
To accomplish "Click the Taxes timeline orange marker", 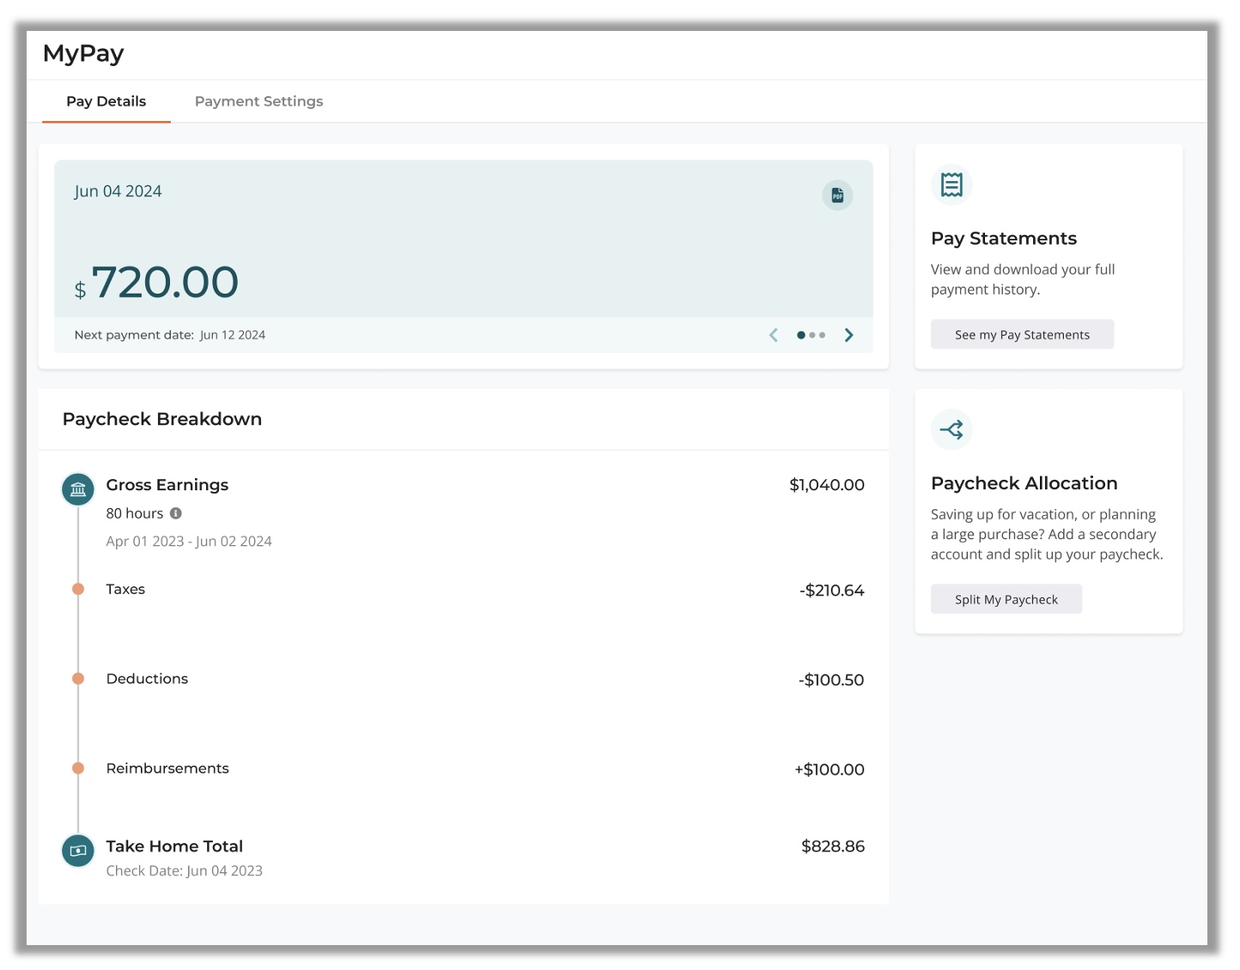I will 78,589.
